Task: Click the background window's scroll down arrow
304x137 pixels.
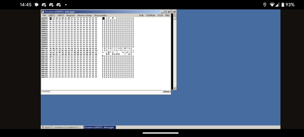Action: [174, 88]
